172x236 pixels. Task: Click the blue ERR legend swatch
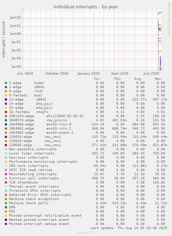(6, 207)
